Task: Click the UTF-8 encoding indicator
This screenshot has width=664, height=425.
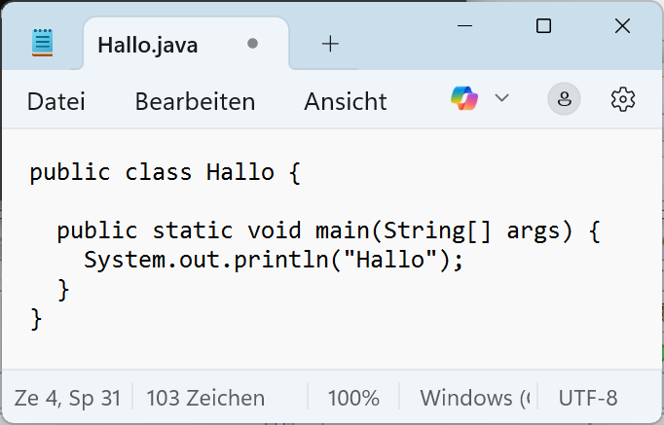Action: coord(588,398)
